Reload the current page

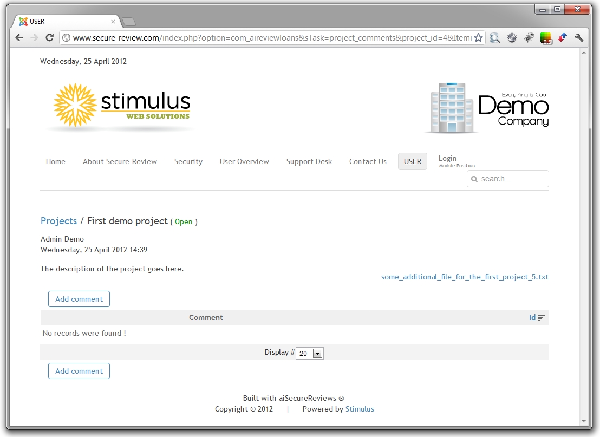tap(49, 38)
